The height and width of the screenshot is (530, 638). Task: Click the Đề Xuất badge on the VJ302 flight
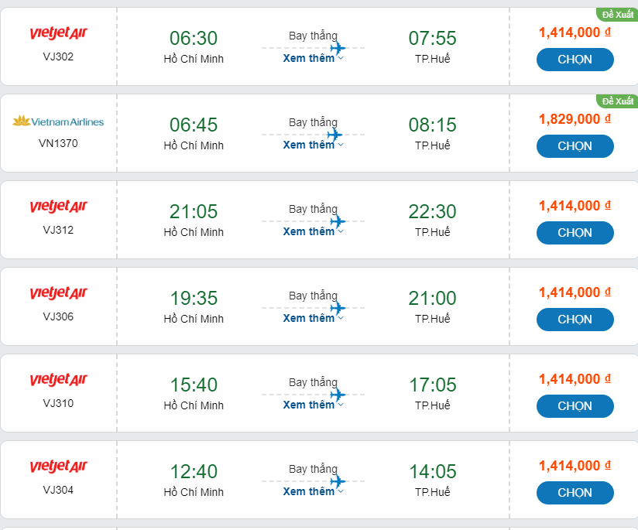617,15
